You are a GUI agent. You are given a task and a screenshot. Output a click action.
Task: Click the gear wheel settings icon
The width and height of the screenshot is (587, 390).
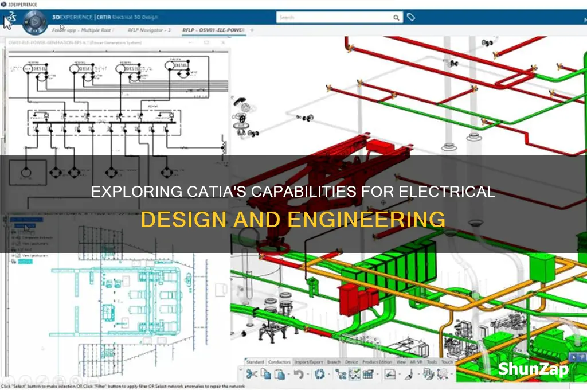click(442, 374)
